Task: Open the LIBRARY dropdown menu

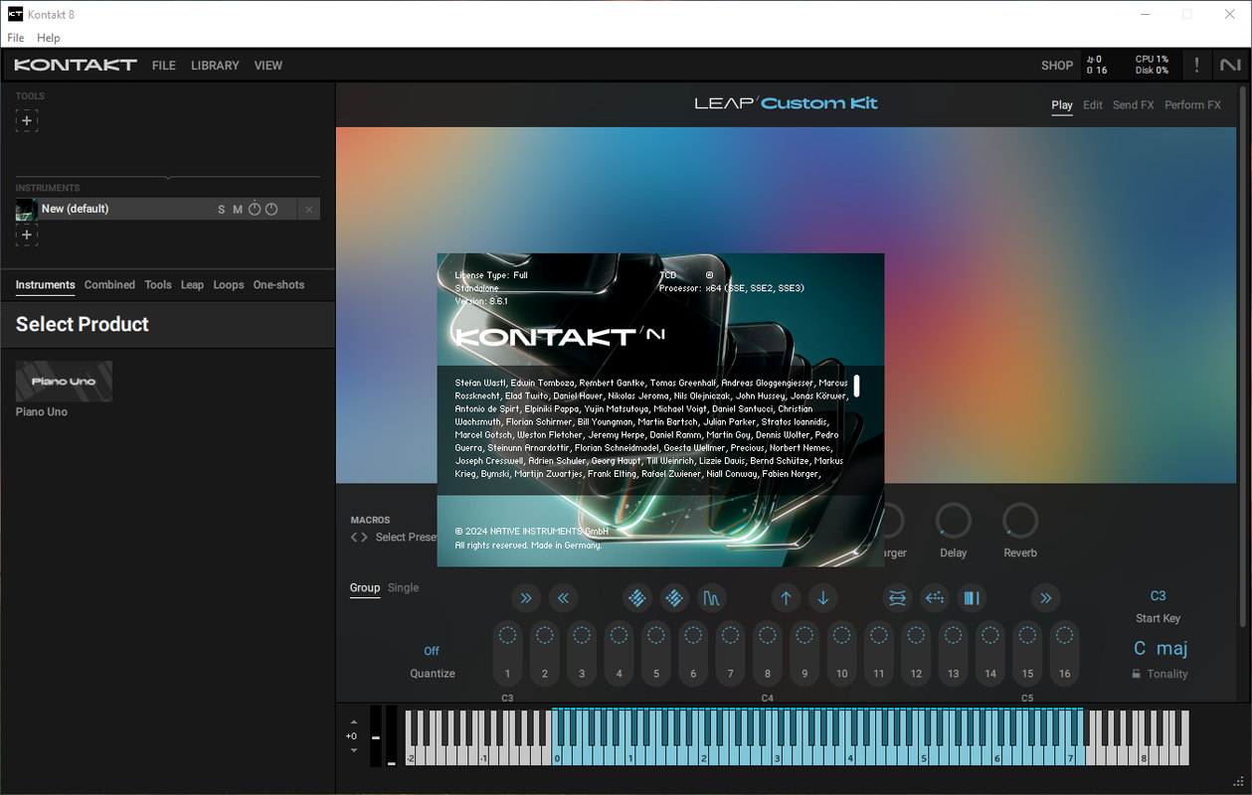Action: coord(215,66)
